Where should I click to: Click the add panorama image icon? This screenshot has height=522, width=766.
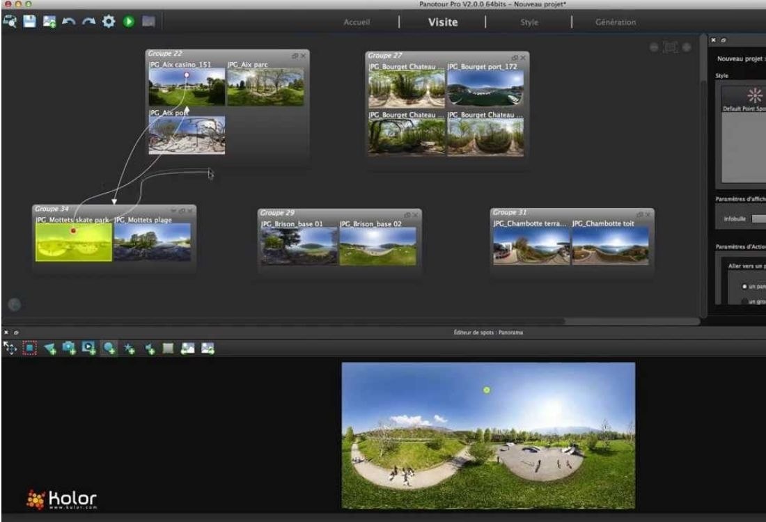click(x=45, y=22)
